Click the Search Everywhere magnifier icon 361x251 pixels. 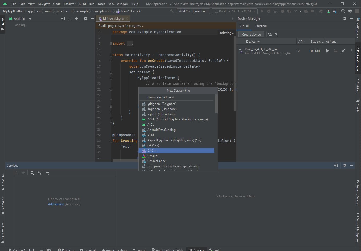(x=343, y=11)
